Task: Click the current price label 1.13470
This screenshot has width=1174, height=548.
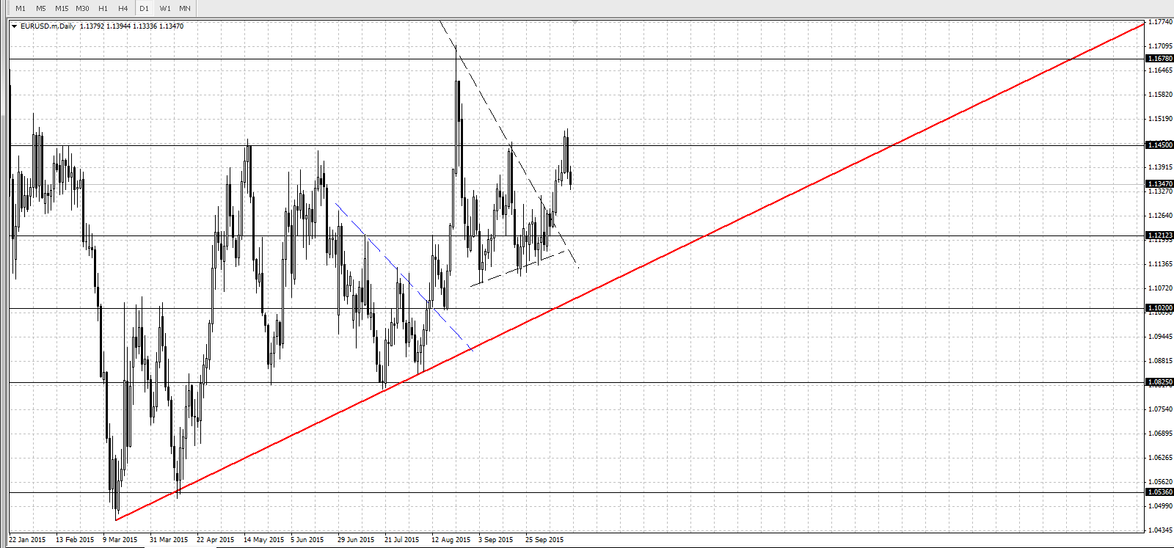Action: [x=1160, y=183]
